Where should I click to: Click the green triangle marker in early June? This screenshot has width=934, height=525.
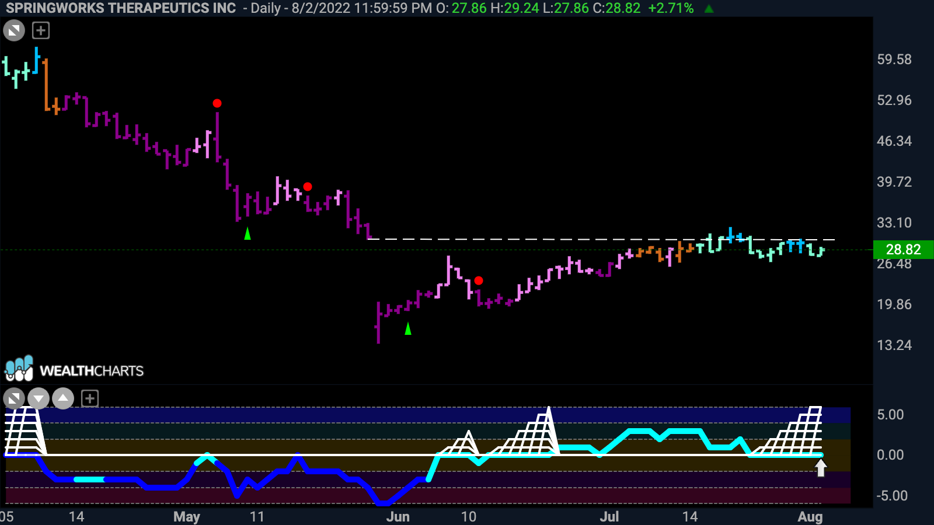(408, 328)
